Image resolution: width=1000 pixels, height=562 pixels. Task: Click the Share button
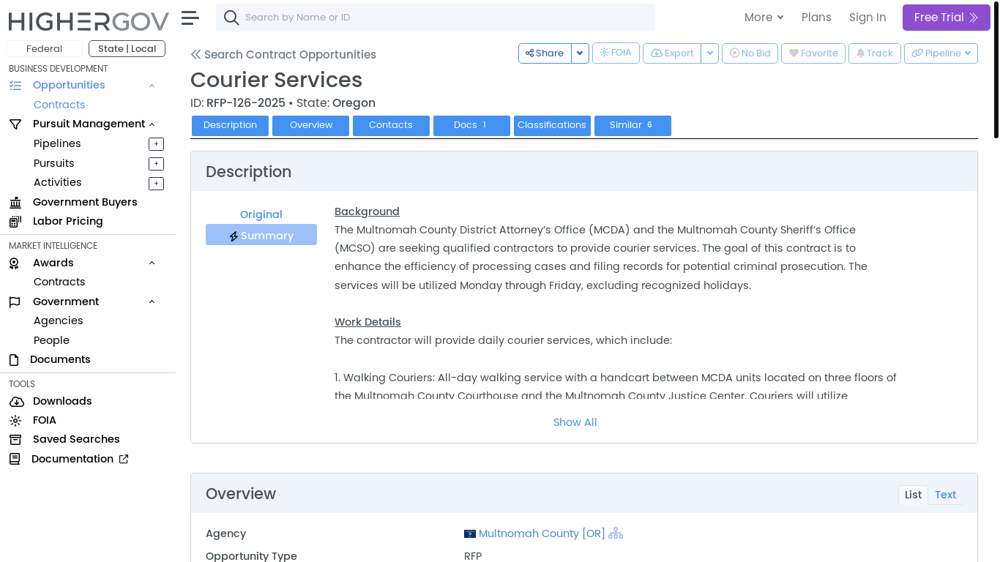tap(545, 53)
